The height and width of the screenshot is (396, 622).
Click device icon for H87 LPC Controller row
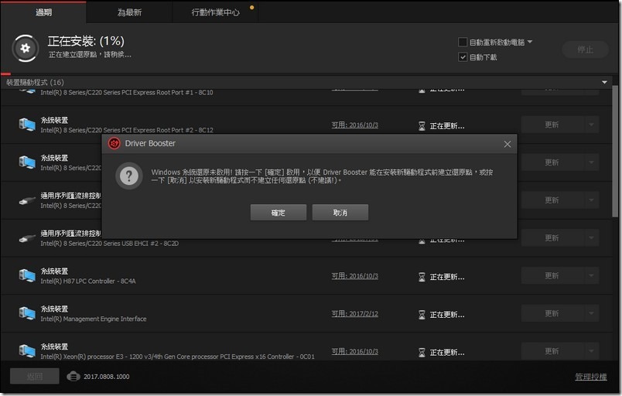(x=27, y=275)
